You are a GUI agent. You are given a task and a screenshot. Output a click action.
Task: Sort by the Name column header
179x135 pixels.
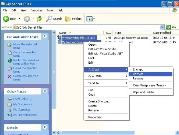coord(80,33)
